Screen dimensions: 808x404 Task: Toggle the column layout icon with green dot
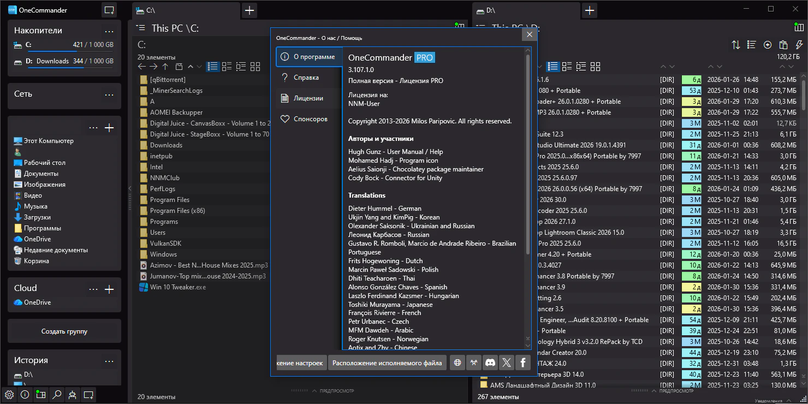[799, 27]
